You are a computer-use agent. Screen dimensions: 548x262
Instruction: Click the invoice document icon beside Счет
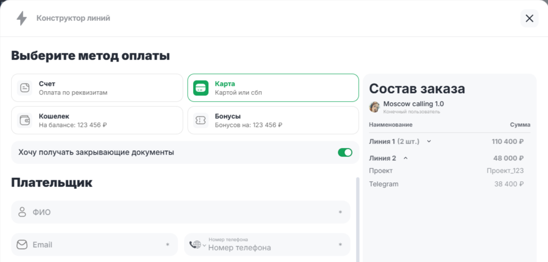(25, 88)
